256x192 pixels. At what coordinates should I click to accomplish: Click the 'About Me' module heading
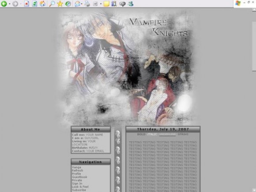pos(90,129)
